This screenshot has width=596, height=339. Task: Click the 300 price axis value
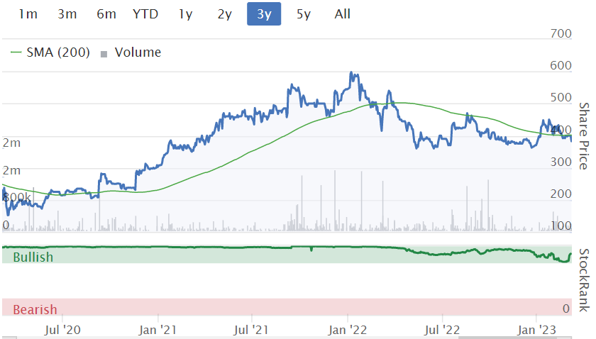coord(561,162)
